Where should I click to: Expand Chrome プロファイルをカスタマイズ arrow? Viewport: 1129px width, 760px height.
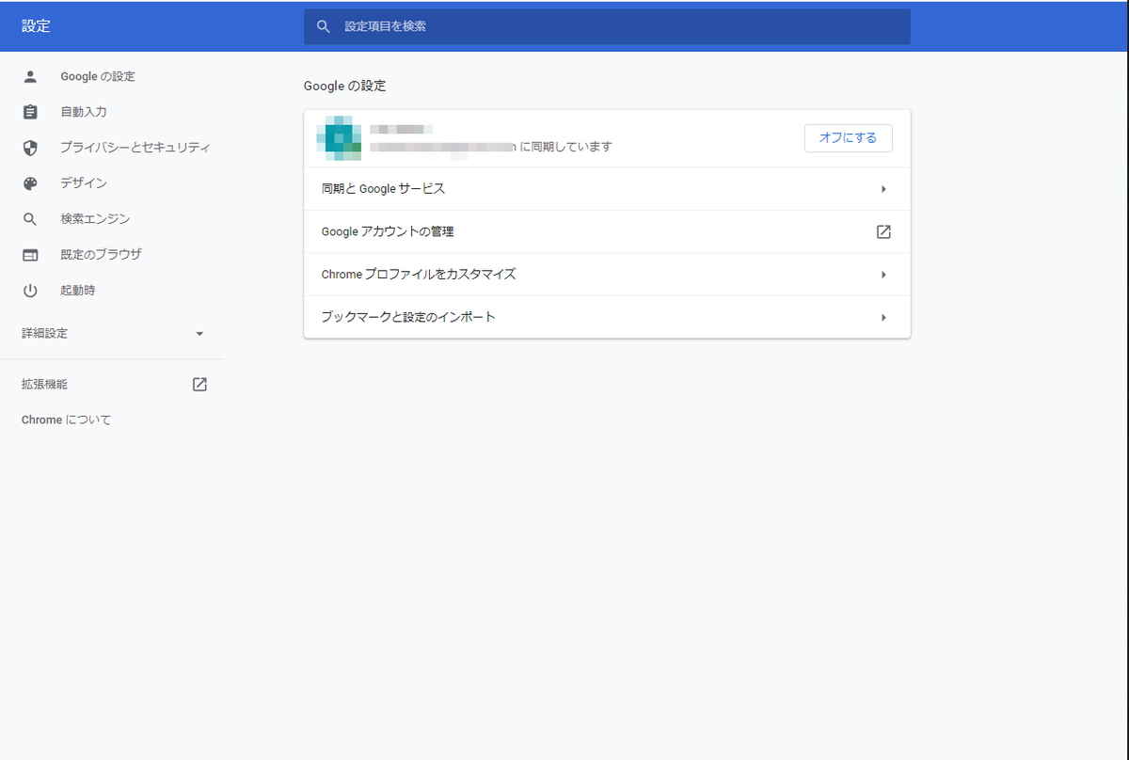[x=883, y=275]
